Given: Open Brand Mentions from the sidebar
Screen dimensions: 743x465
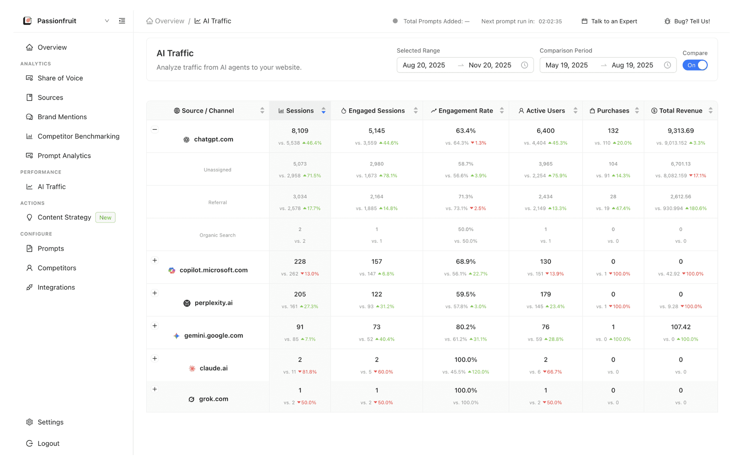Looking at the screenshot, I should pos(62,117).
